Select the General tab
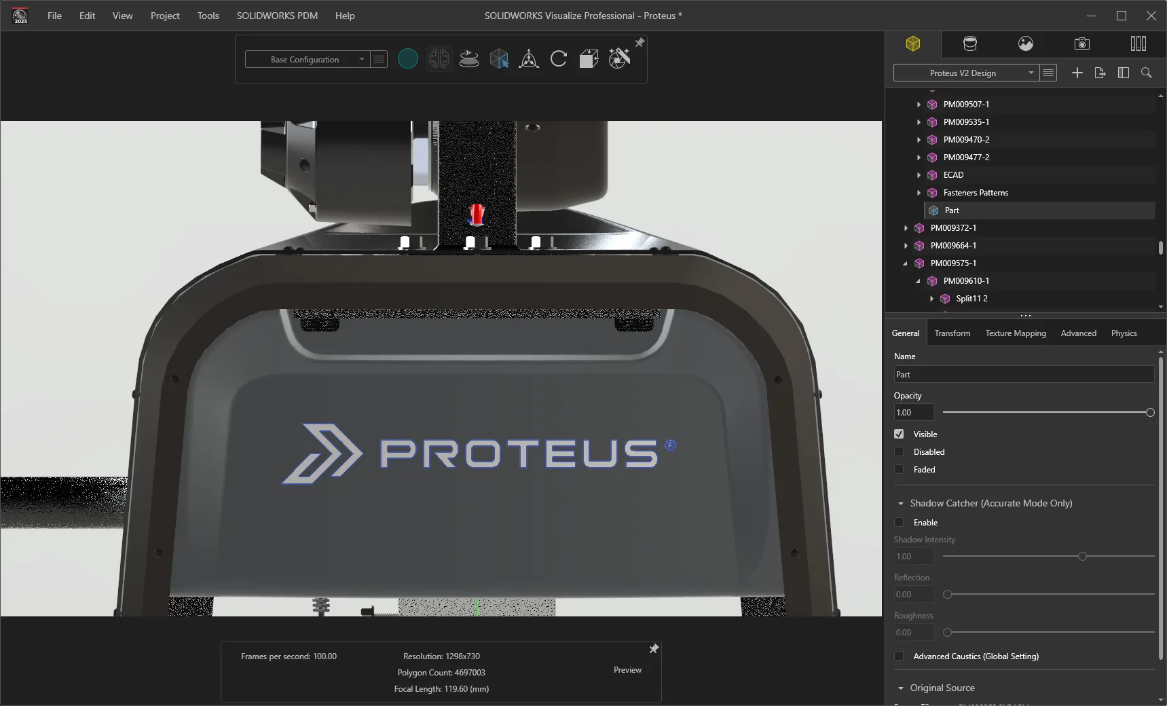 906,333
